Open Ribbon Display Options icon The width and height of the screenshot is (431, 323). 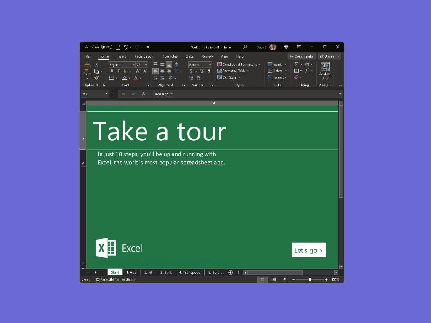(x=299, y=47)
